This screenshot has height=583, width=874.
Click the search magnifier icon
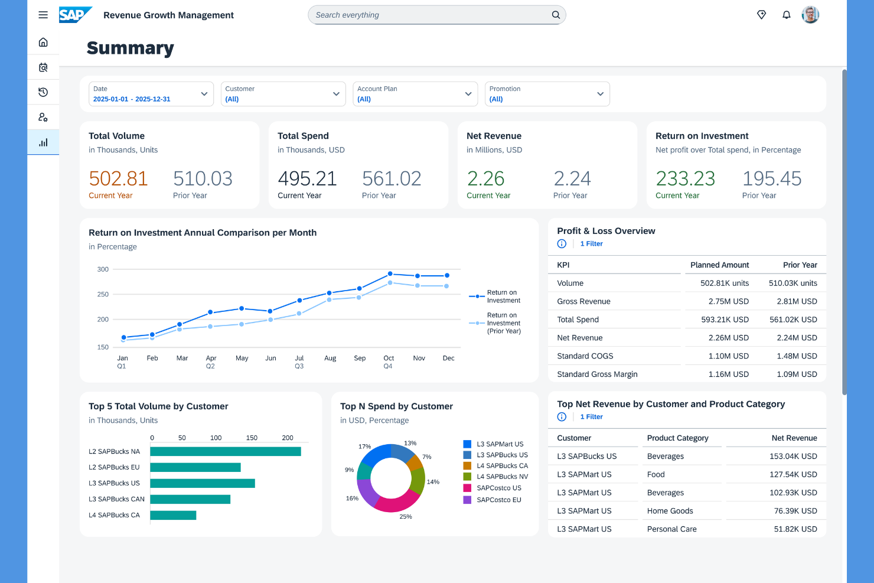click(556, 15)
